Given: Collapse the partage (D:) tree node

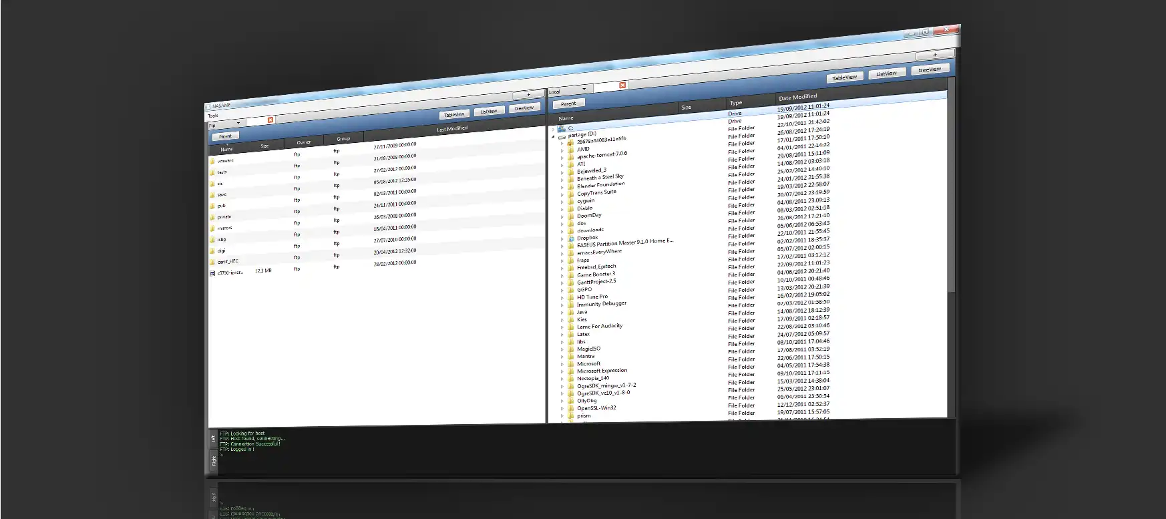Looking at the screenshot, I should [553, 137].
